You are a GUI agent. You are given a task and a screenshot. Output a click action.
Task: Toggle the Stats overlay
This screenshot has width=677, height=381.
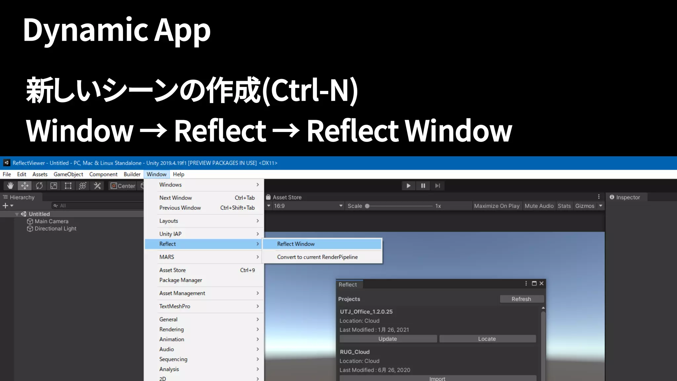[x=564, y=206]
